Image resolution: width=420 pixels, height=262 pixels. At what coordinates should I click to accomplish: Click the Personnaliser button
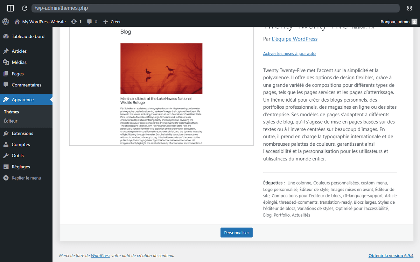(x=236, y=233)
